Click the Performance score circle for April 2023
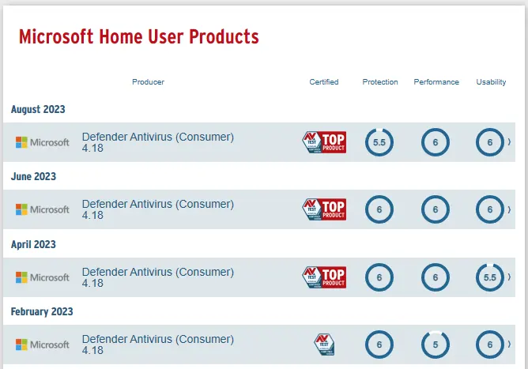 coord(436,277)
